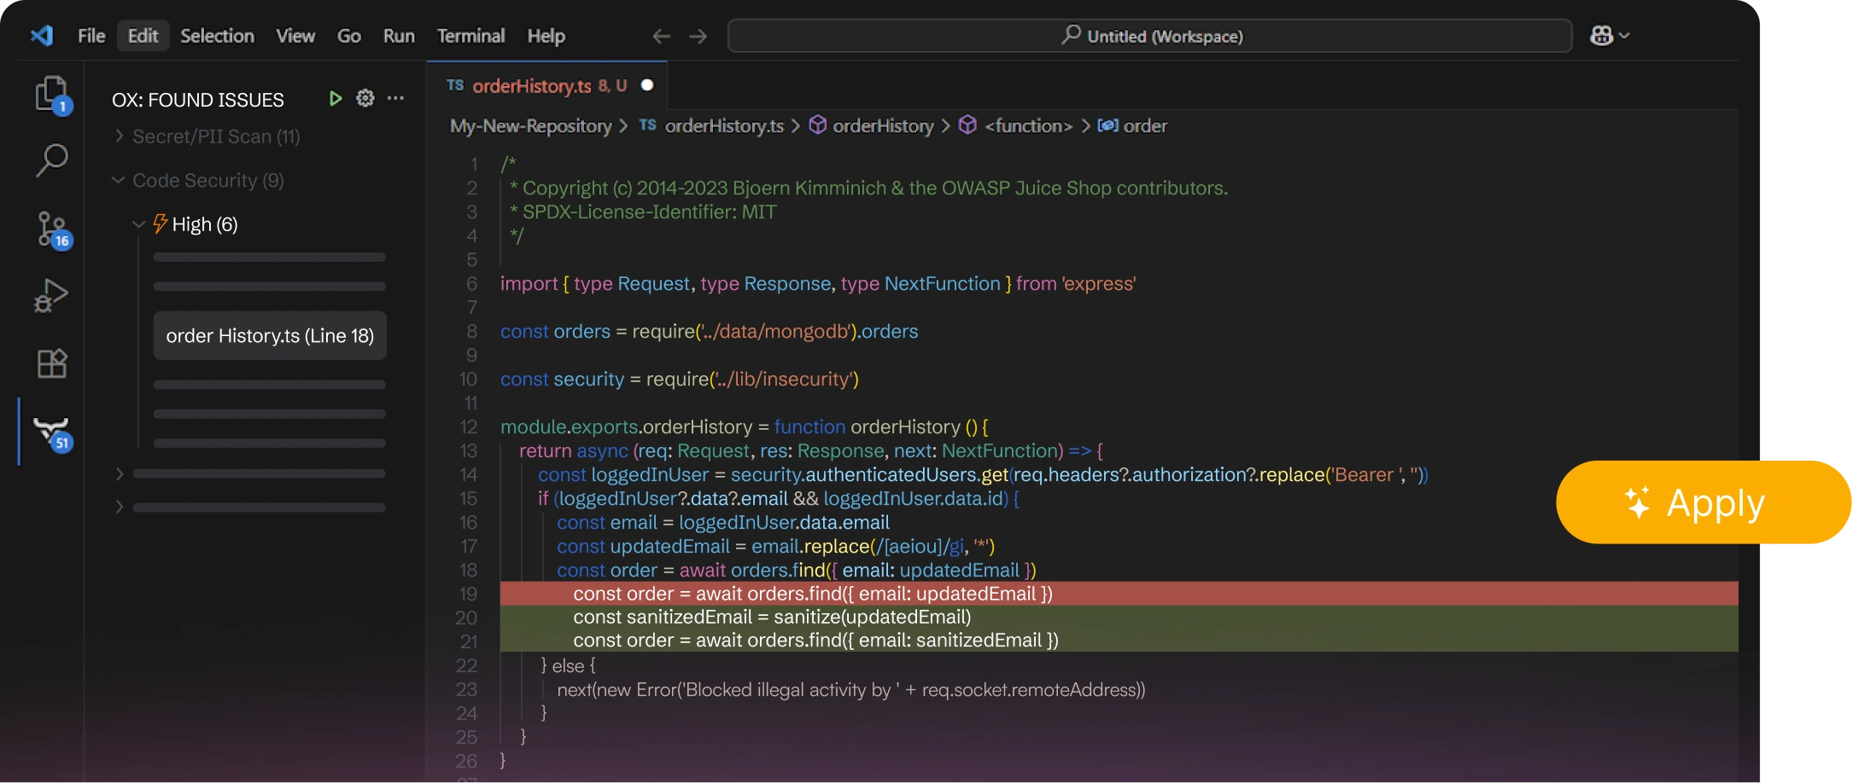
Task: Click the next(new Error line 23
Action: [x=851, y=689]
